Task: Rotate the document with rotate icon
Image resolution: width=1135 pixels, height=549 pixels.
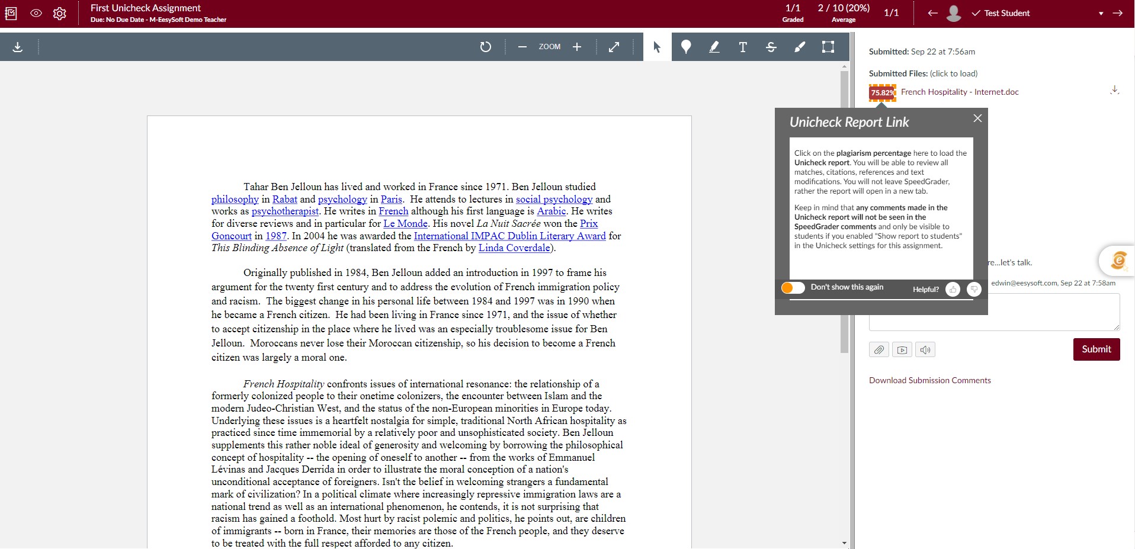Action: pos(486,47)
